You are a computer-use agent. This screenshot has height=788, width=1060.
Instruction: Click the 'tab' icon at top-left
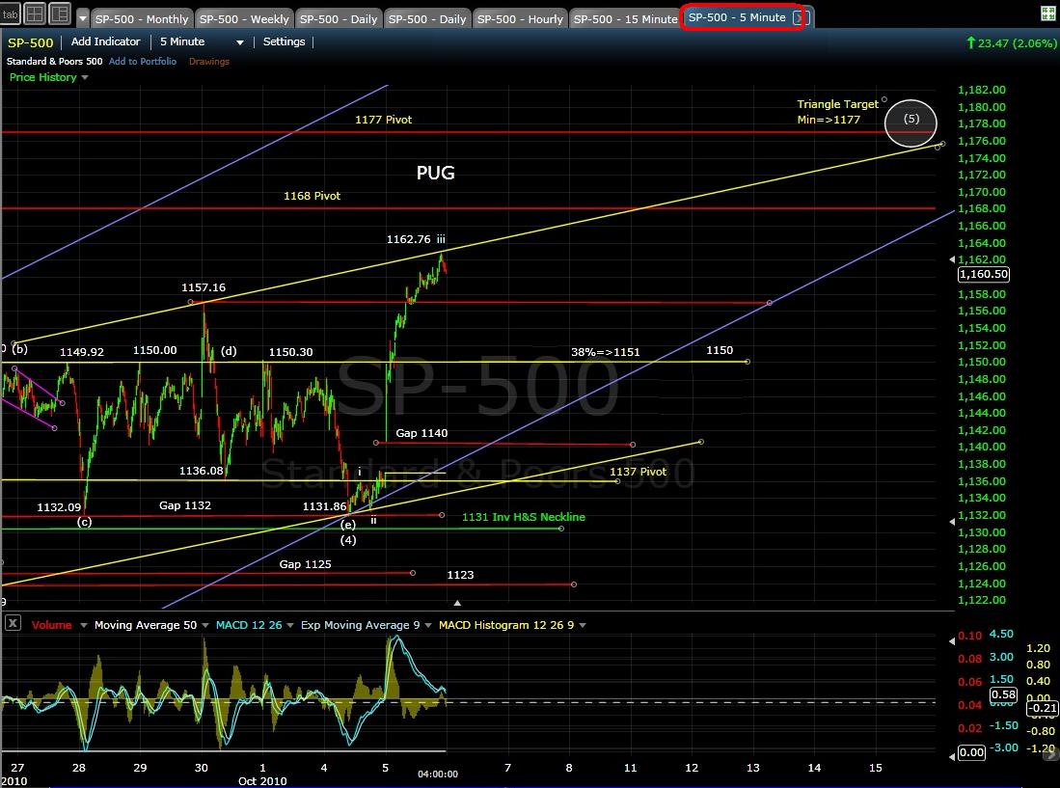(11, 14)
